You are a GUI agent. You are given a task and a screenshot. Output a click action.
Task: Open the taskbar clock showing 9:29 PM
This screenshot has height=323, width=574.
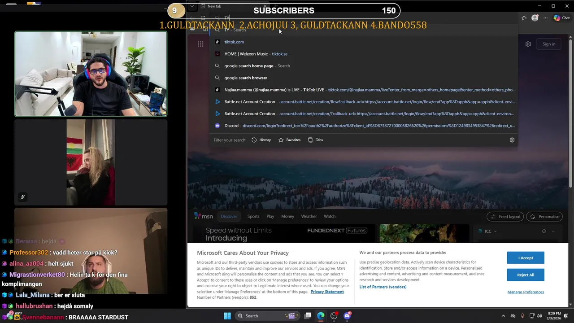[554, 316]
